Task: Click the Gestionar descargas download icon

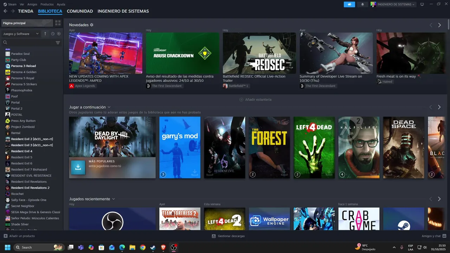Action: click(214, 236)
